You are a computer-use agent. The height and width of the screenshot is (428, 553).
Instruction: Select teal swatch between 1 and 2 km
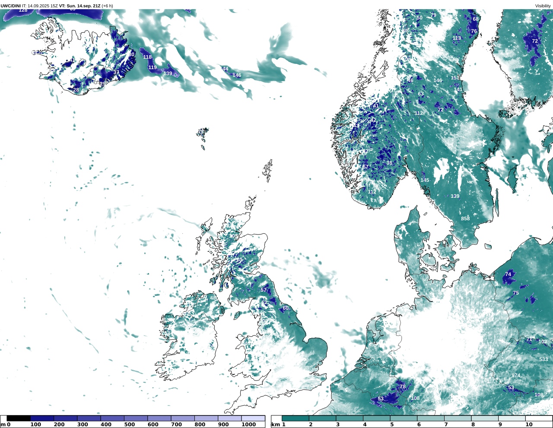pyautogui.click(x=296, y=418)
